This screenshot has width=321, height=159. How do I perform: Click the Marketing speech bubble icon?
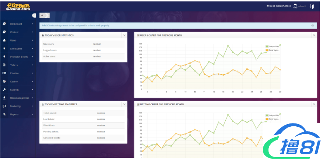4,106
